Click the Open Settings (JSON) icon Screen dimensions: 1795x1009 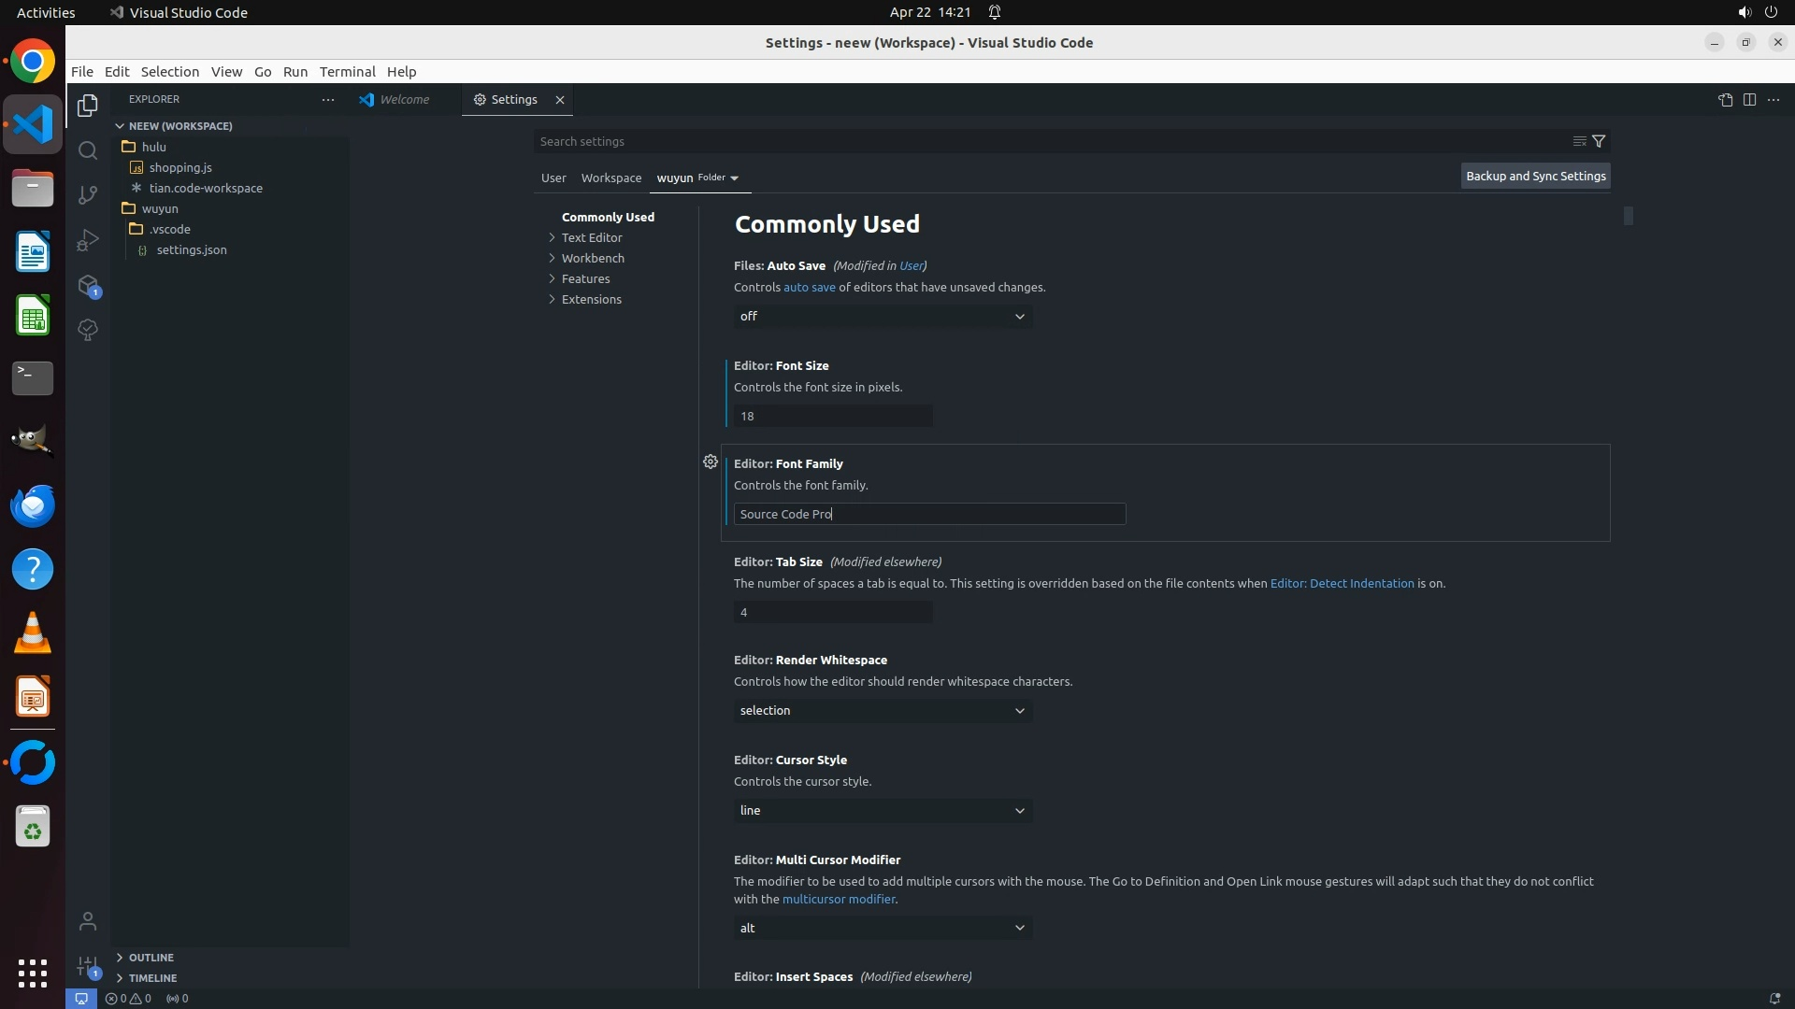point(1725,100)
